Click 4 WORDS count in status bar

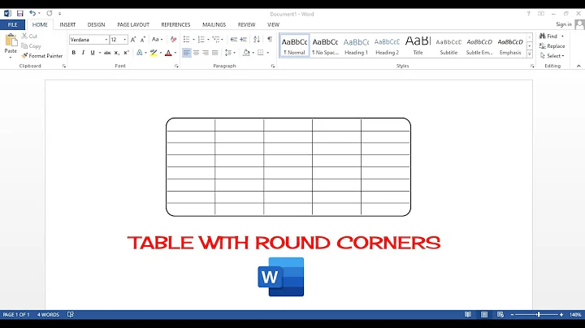tap(48, 314)
